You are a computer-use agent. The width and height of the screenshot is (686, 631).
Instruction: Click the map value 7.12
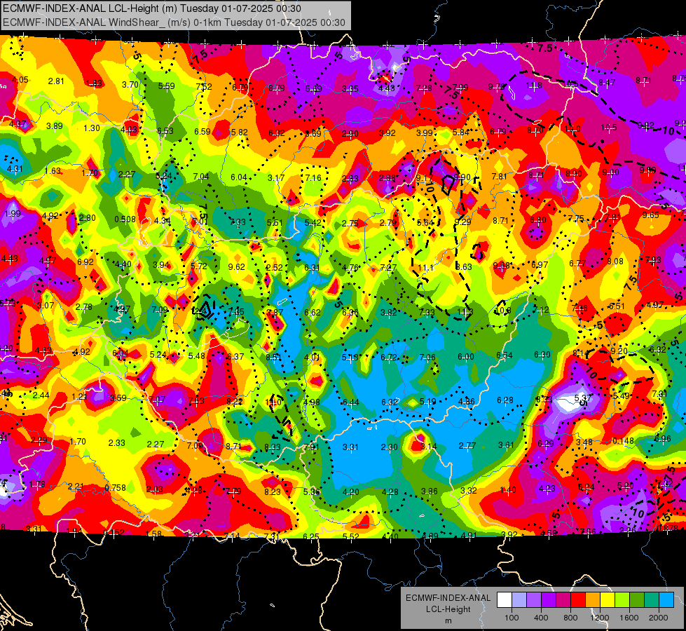[x=541, y=310]
